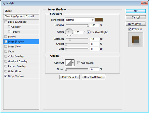Image resolution: width=149 pixels, height=113 pixels.
Task: Click the Distance slider handle
Action: click(x=70, y=39)
